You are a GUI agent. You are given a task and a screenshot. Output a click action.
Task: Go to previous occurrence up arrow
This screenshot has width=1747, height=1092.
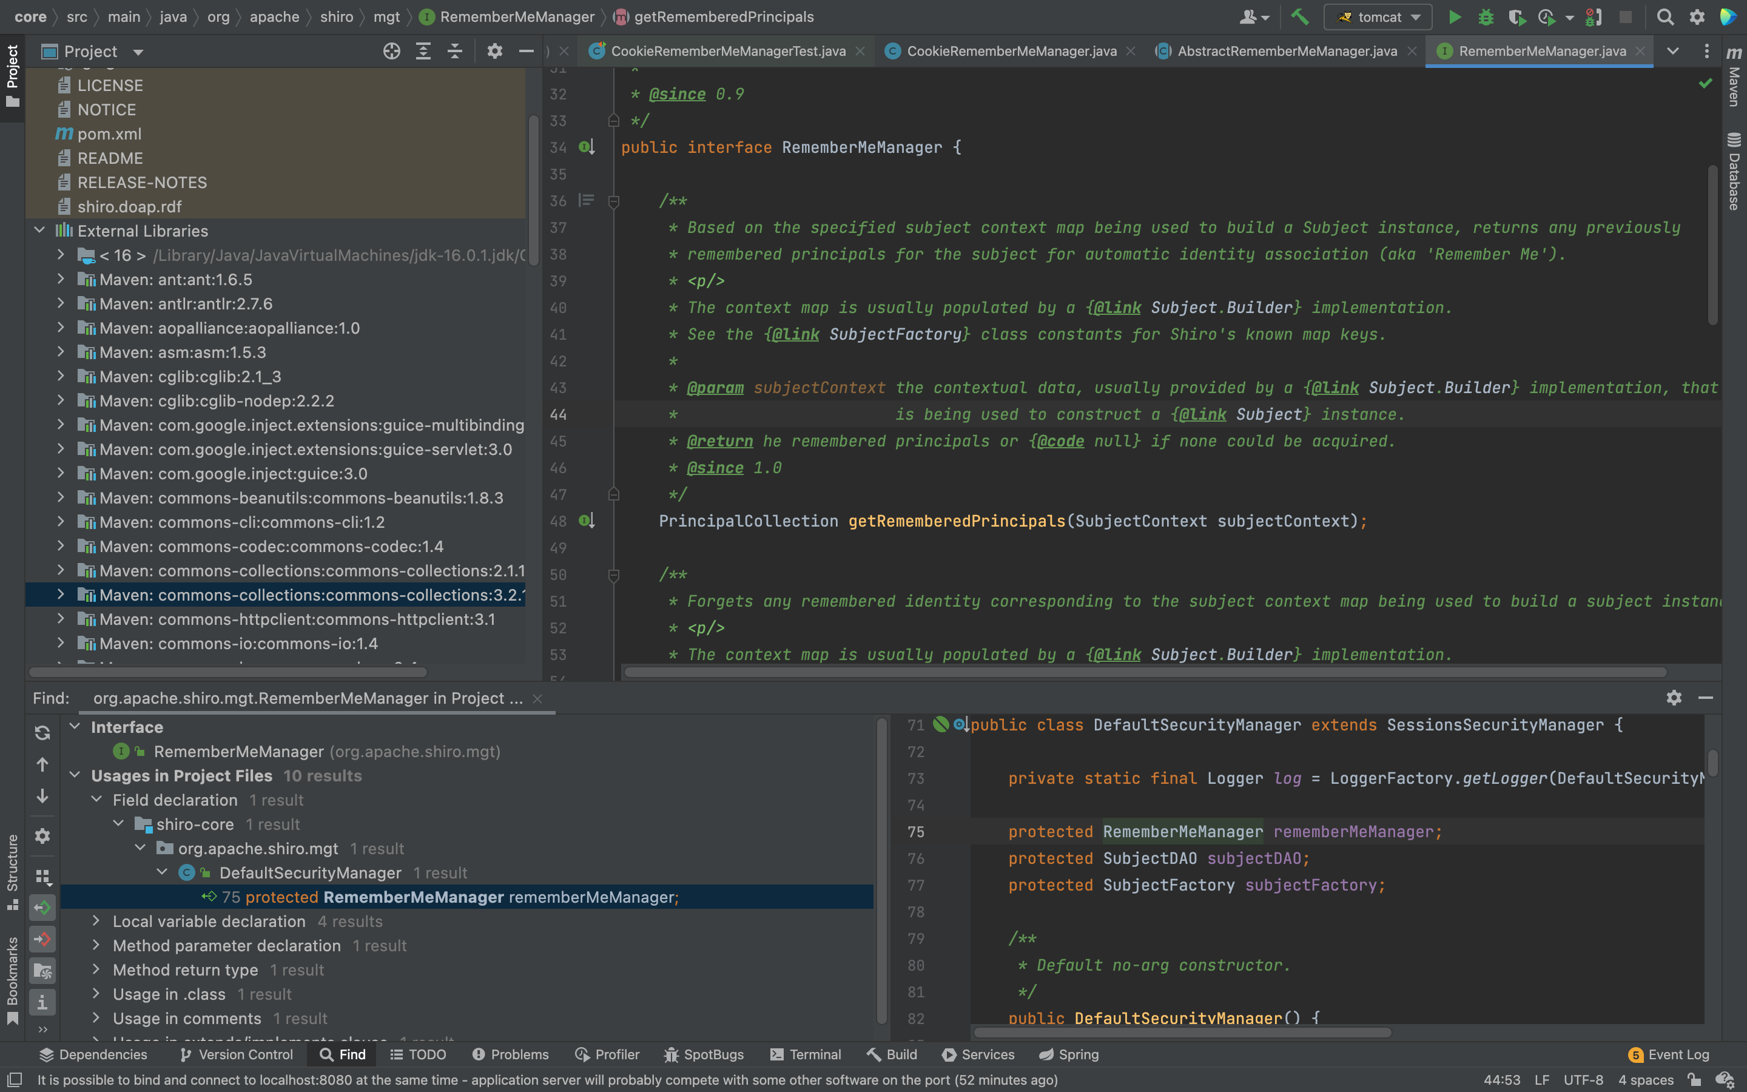tap(42, 764)
